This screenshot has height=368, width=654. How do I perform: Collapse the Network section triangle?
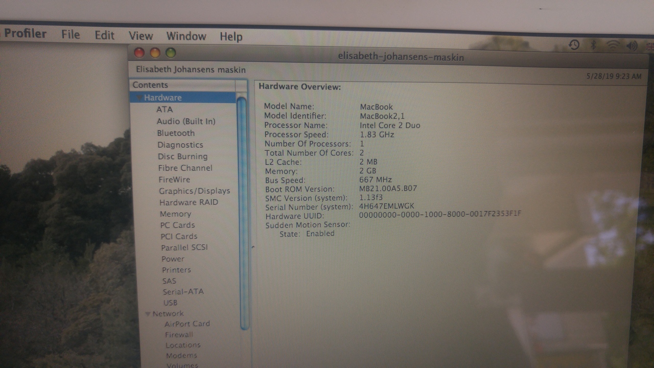147,314
